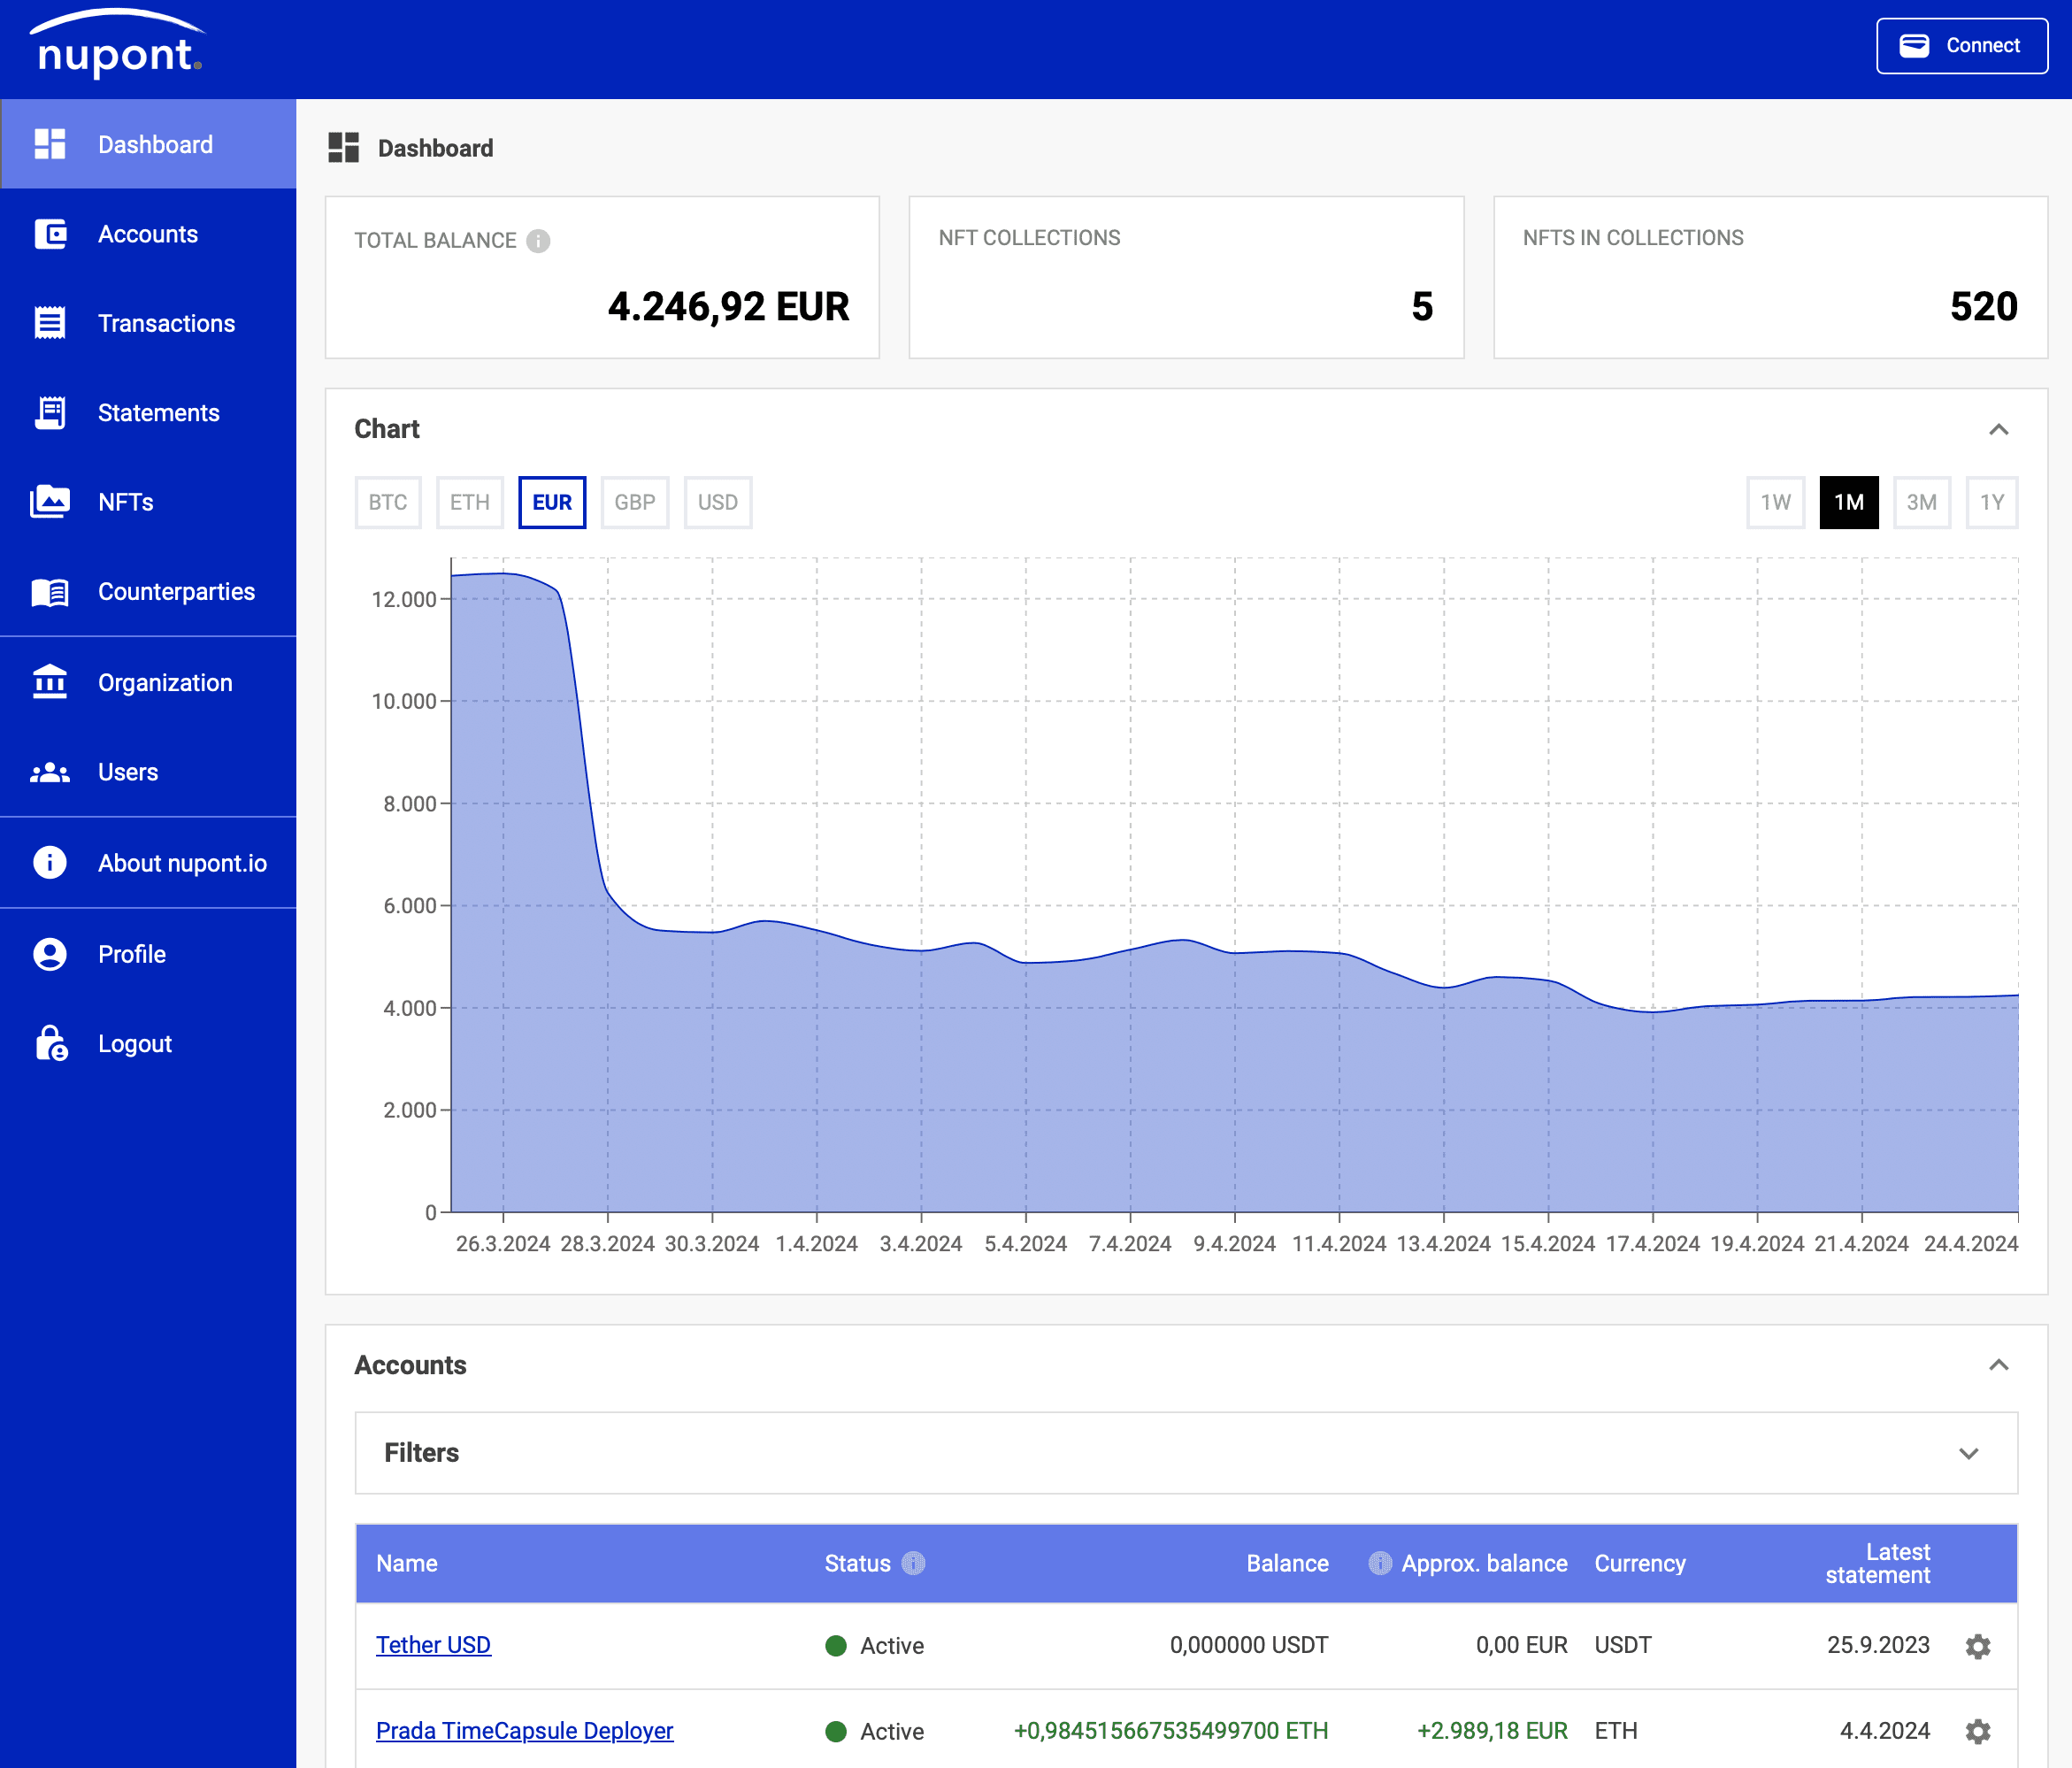Open the Users section icon
This screenshot has height=1768, width=2072.
tap(50, 771)
